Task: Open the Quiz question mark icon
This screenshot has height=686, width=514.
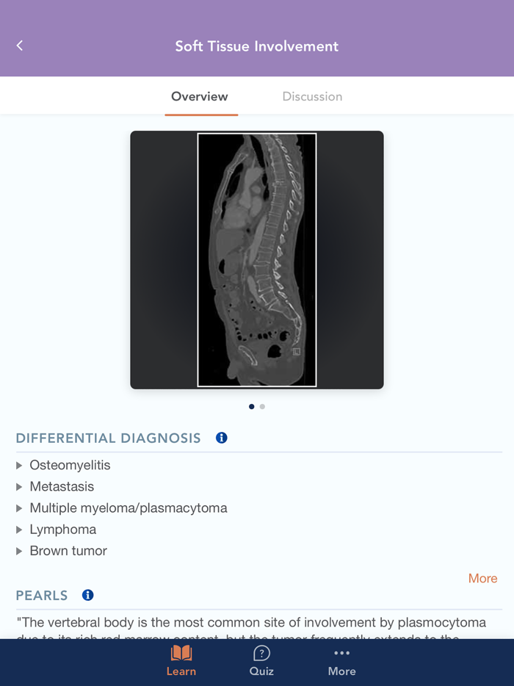Action: (x=261, y=654)
